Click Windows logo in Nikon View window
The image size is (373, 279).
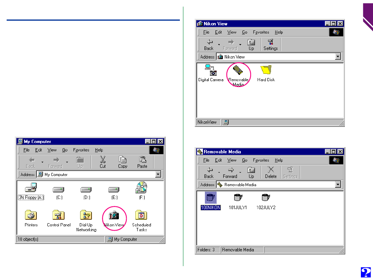coord(336,32)
